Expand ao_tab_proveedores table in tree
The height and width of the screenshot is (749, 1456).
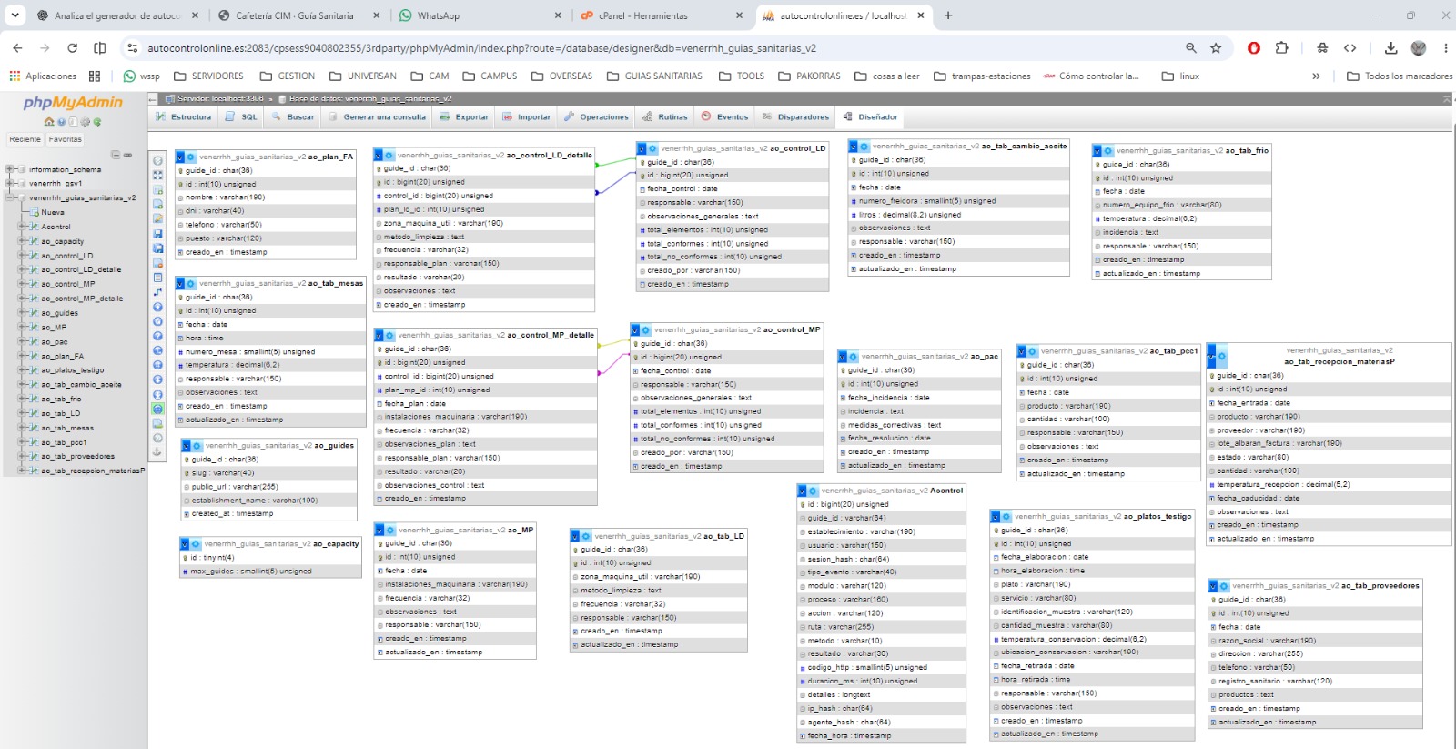22,456
